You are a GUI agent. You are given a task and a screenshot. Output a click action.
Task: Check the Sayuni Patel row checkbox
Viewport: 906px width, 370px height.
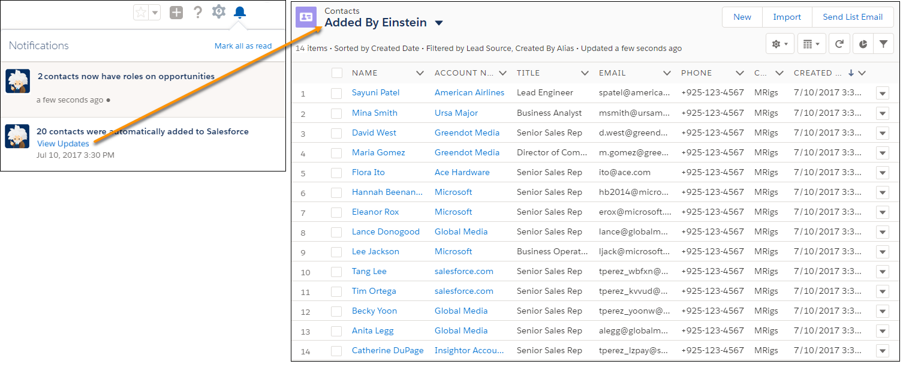pos(337,93)
